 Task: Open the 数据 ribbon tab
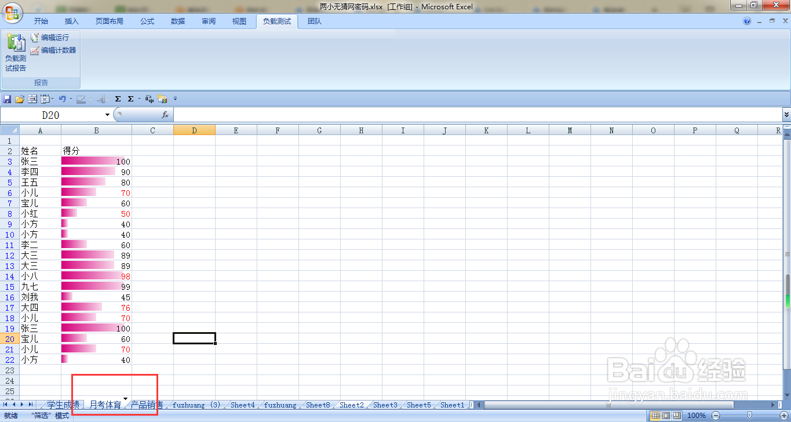coord(178,21)
